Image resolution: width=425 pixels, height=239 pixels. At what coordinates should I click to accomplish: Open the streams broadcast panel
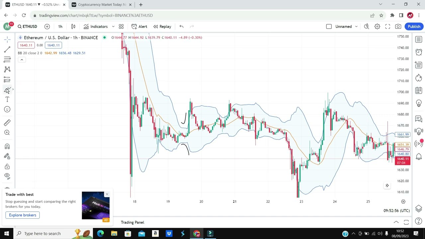(x=419, y=144)
